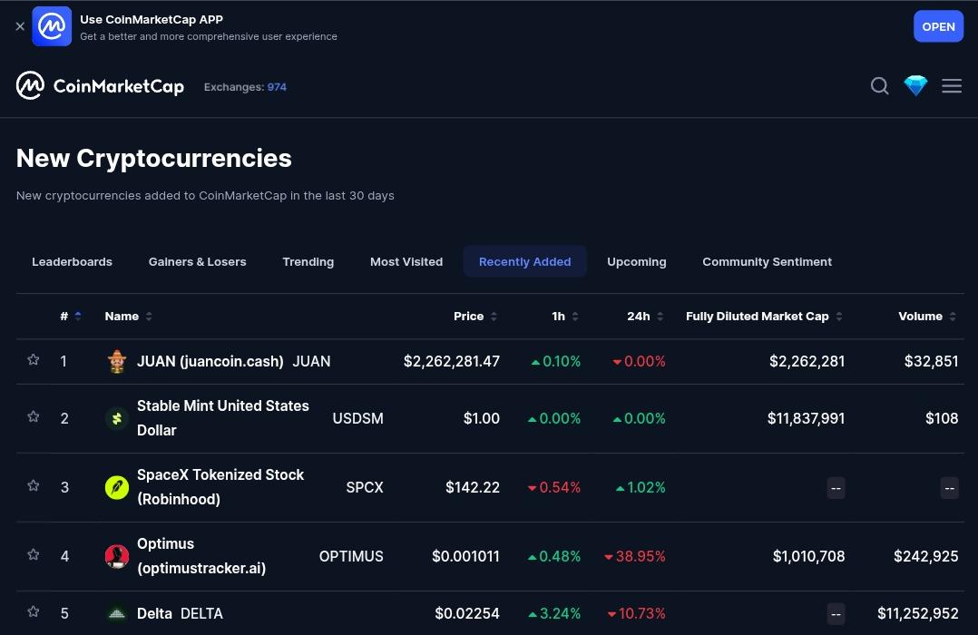
Task: Click OPTIMUS volume $242,925
Action: [925, 556]
